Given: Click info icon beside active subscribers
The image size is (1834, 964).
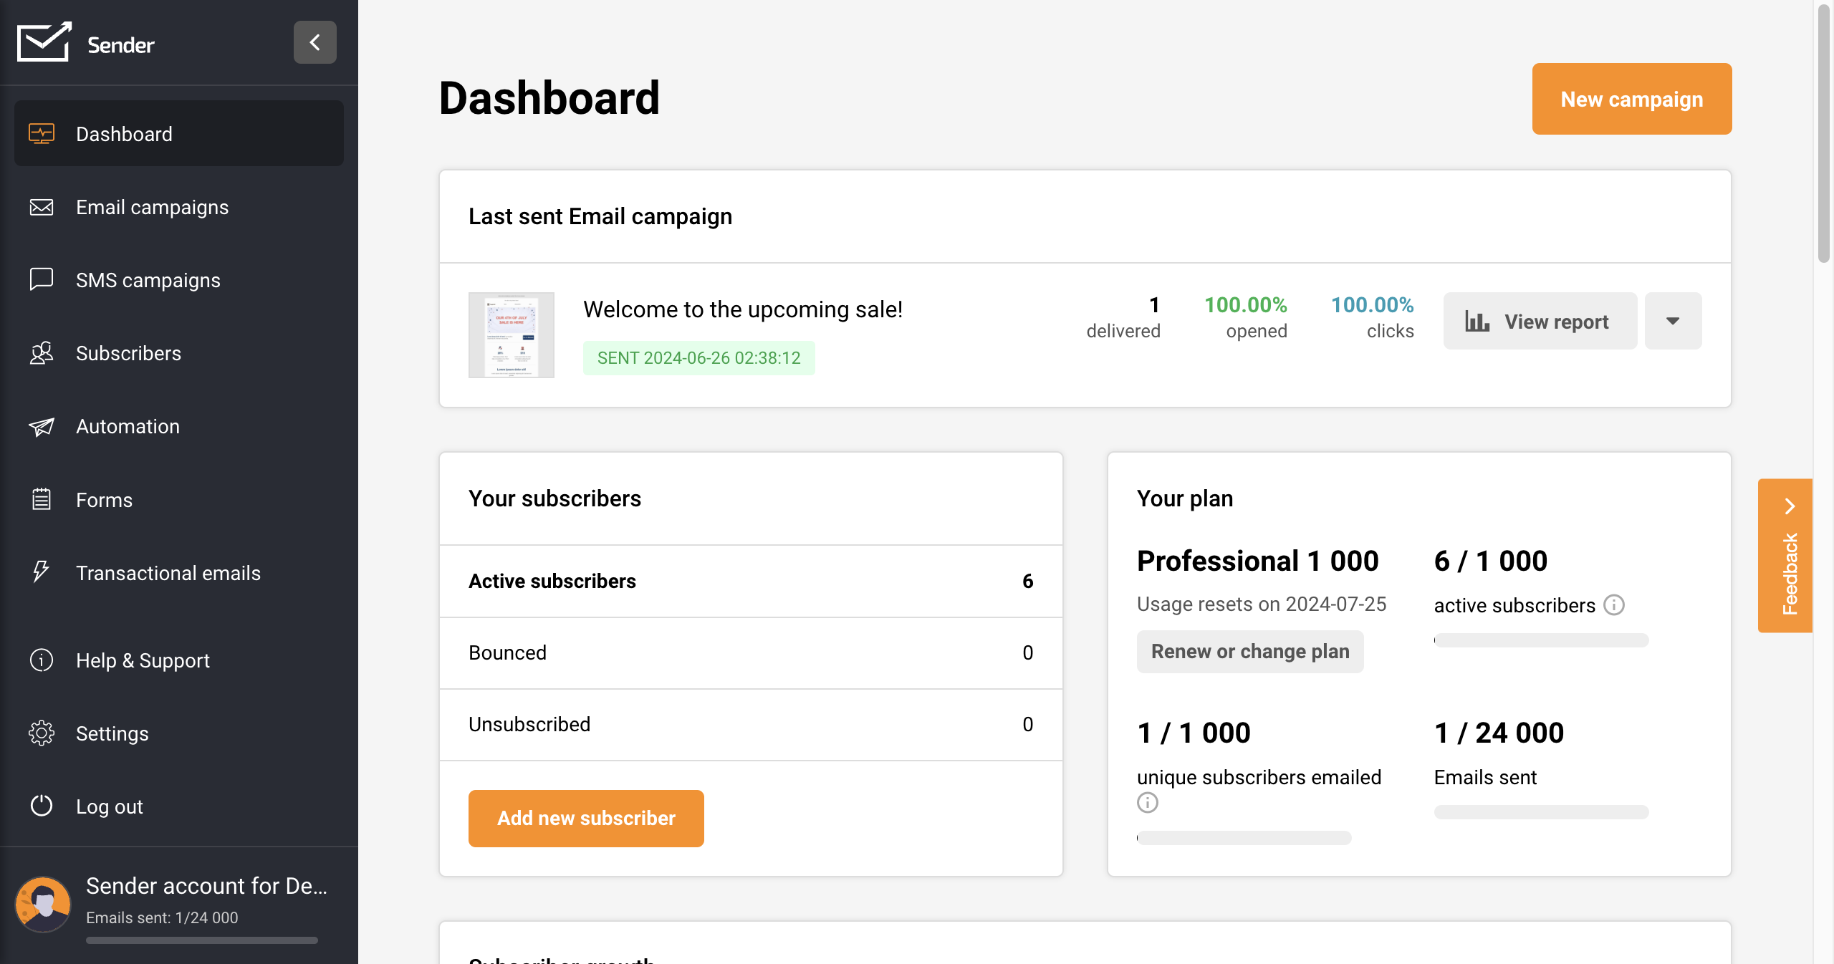Looking at the screenshot, I should 1614,605.
